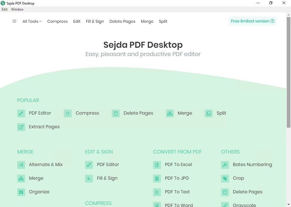Screen dimensions: 291x207
Task: Click the Bates Numbering icon
Action: (x=225, y=165)
